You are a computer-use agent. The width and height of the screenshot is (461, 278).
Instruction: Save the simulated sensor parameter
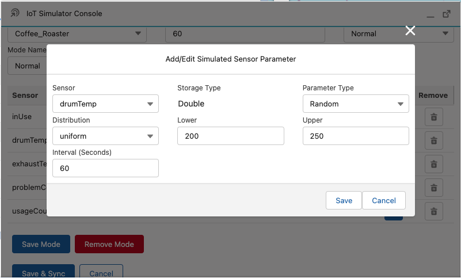(x=344, y=200)
